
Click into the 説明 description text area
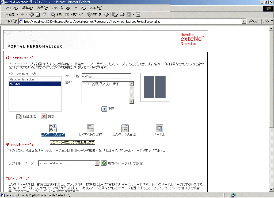(x=106, y=93)
